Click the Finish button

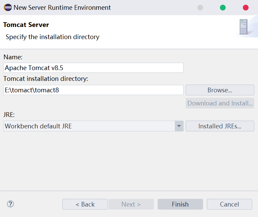(180, 204)
